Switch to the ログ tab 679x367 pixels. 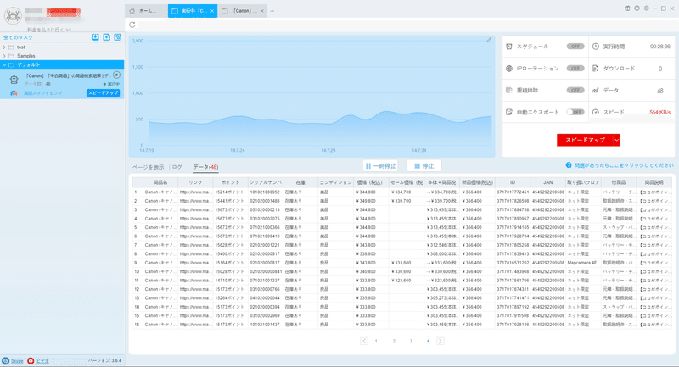tap(177, 167)
